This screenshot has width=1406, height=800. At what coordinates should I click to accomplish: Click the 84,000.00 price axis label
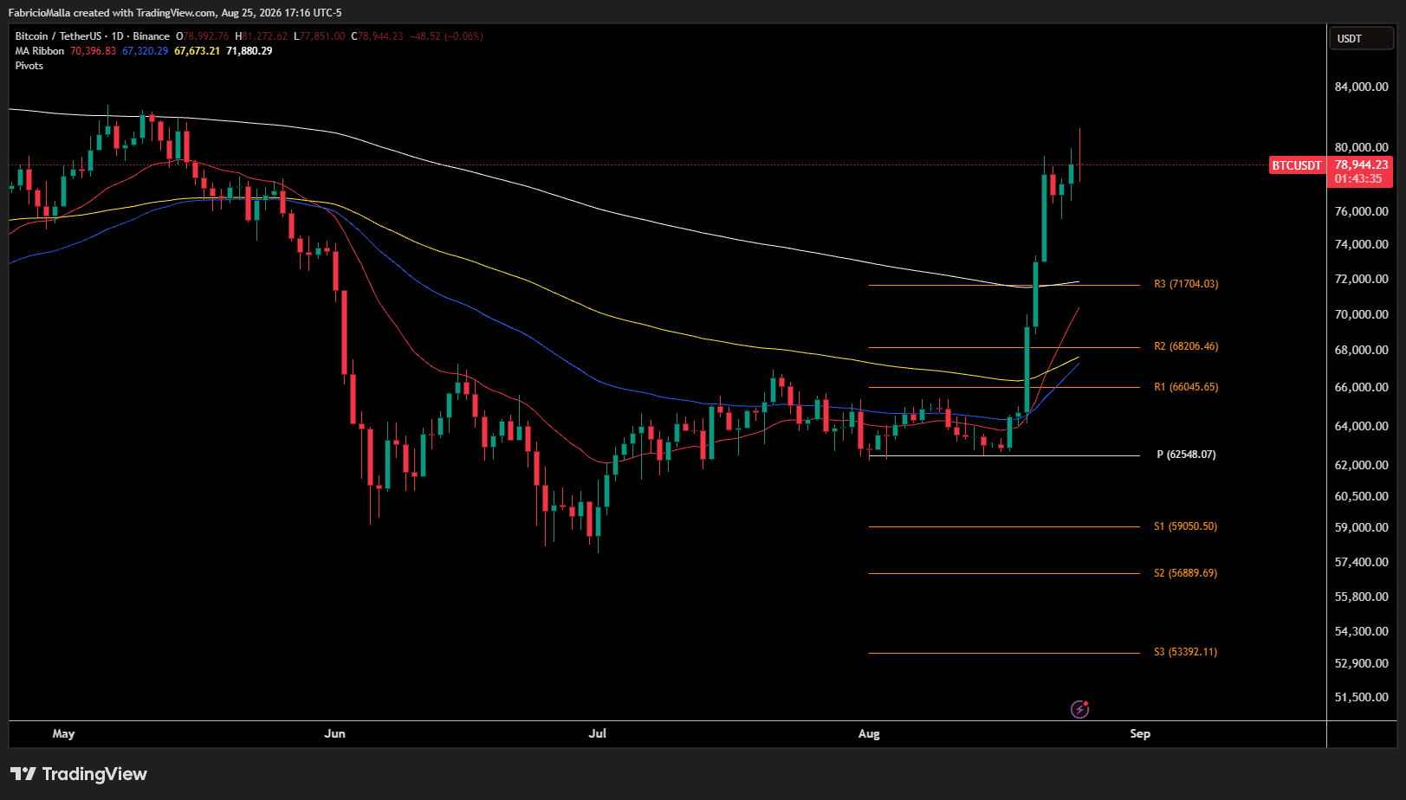1361,87
